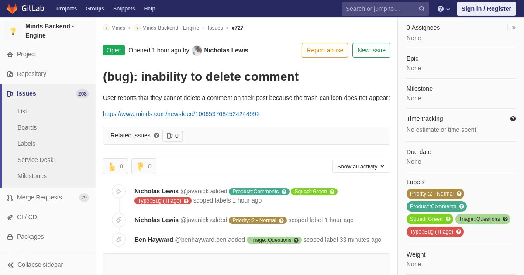Click the Project home icon in sidebar

(10, 55)
